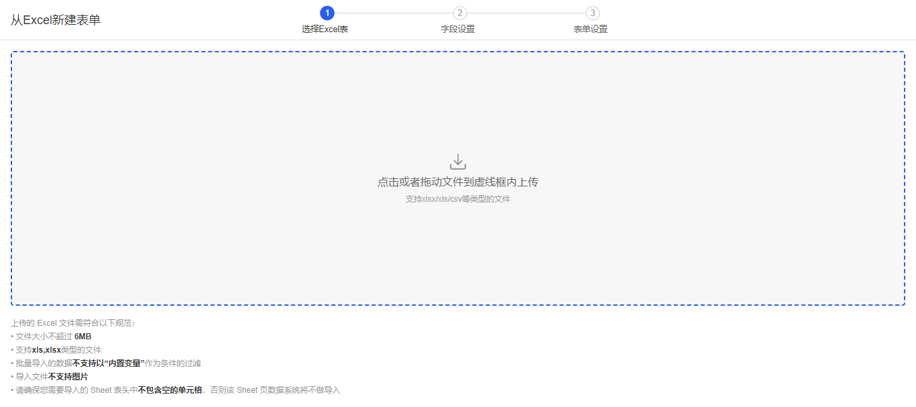Go to the 字段设置 step label
Screen dimensions: 916x407
click(457, 30)
